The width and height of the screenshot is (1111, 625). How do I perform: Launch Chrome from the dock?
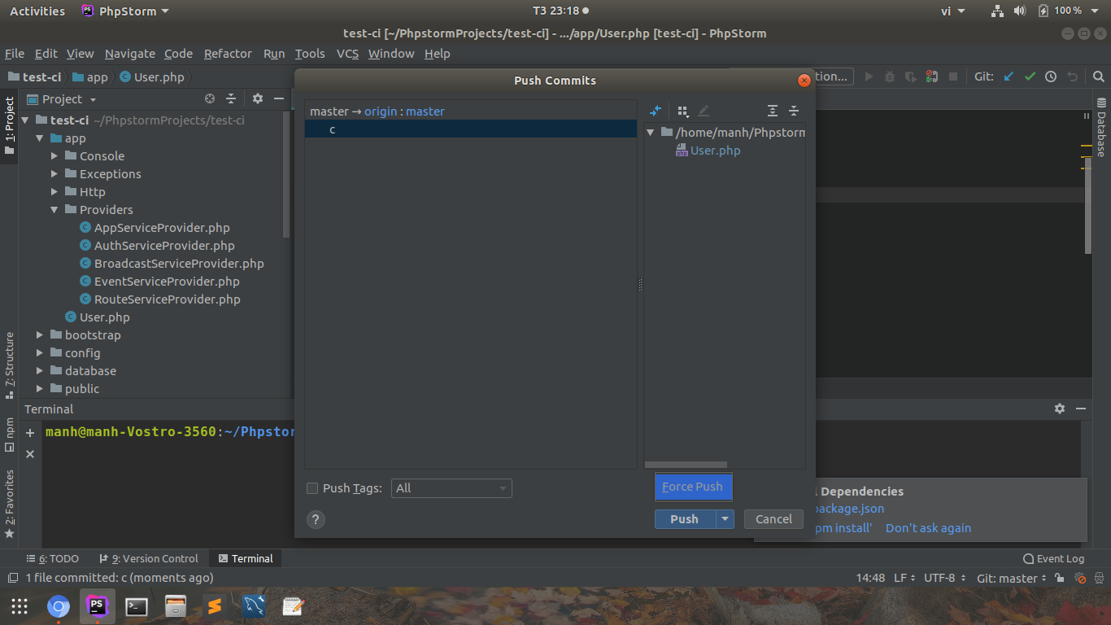coord(59,606)
